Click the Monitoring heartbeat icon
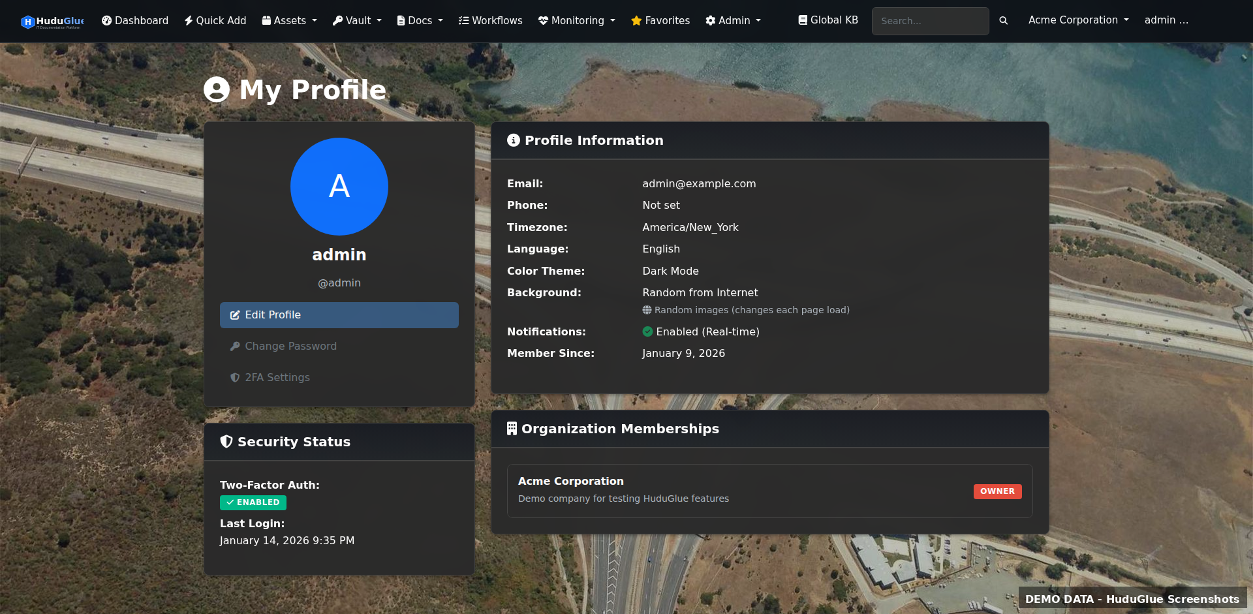 543,21
